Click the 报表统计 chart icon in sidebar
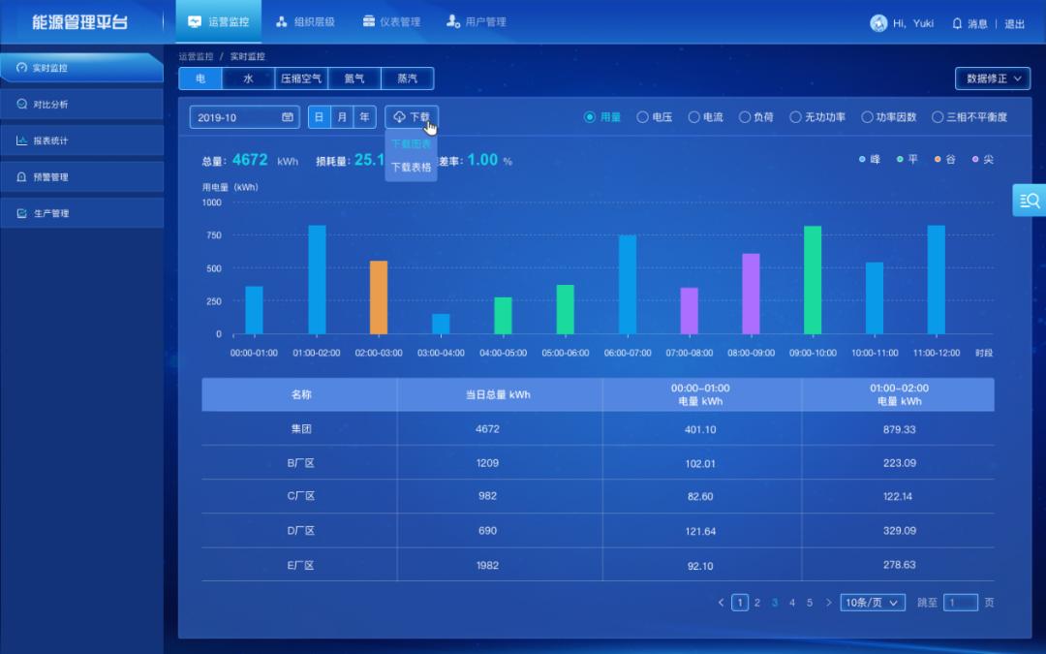Screen dimensions: 1046x654 pos(21,140)
